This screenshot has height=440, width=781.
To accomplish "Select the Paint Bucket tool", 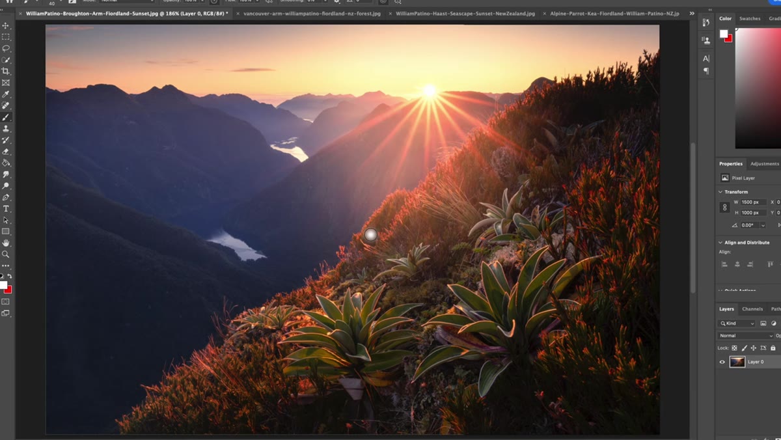I will point(6,163).
